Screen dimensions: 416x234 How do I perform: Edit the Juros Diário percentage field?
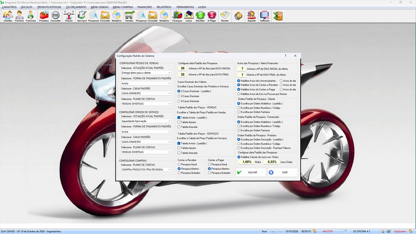tap(271, 162)
